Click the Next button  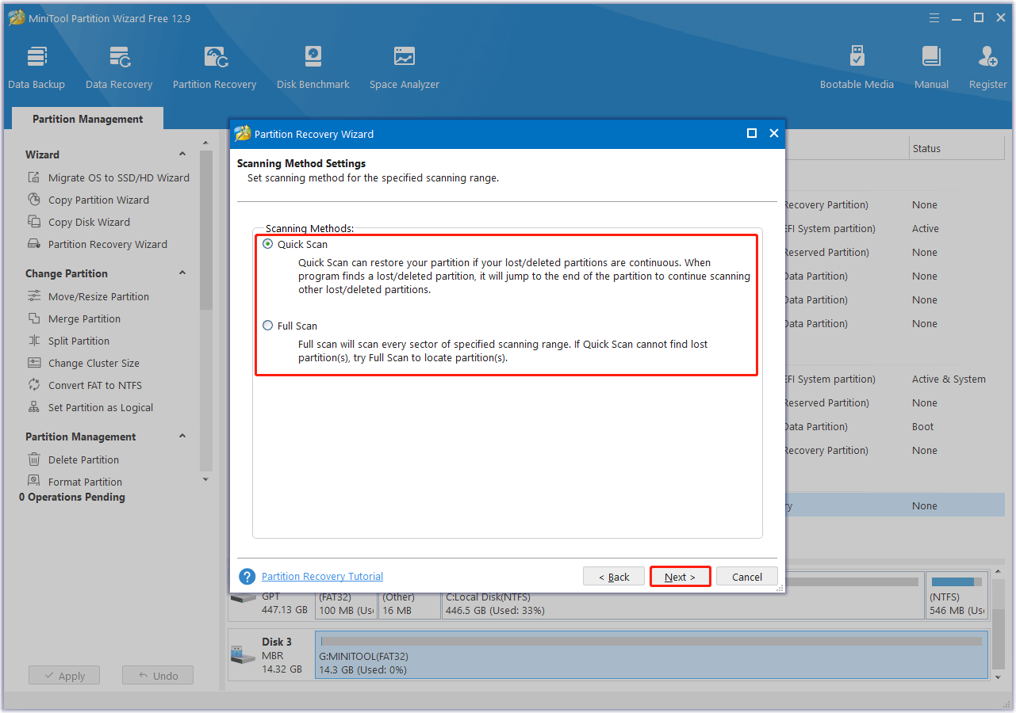point(680,576)
